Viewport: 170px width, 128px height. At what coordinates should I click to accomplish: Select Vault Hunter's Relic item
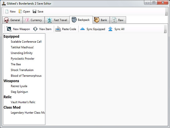coord(23,102)
